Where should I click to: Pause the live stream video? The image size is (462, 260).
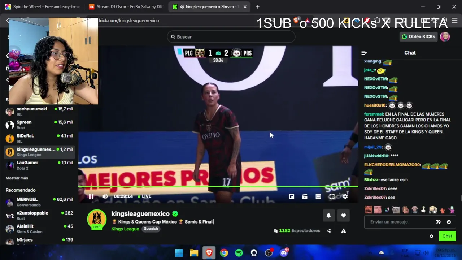91,196
